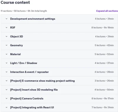Open the R3F section chevron
Image resolution: width=118 pixels, height=112 pixels.
(x=6, y=28)
